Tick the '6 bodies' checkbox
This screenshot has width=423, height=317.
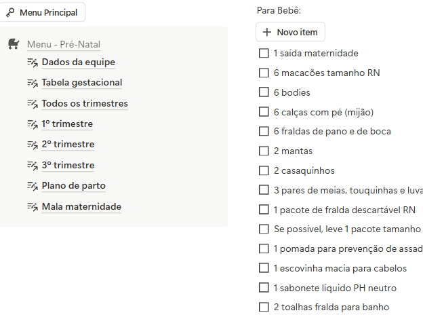tap(264, 92)
